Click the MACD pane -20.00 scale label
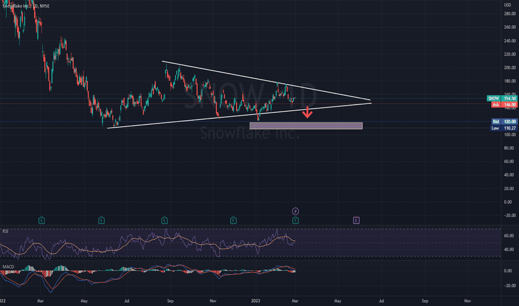Screen dimensions: 519x306 [x=509, y=285]
